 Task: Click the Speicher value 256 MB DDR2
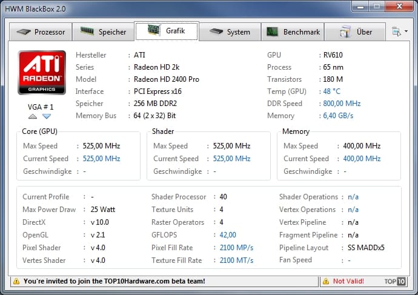click(155, 104)
